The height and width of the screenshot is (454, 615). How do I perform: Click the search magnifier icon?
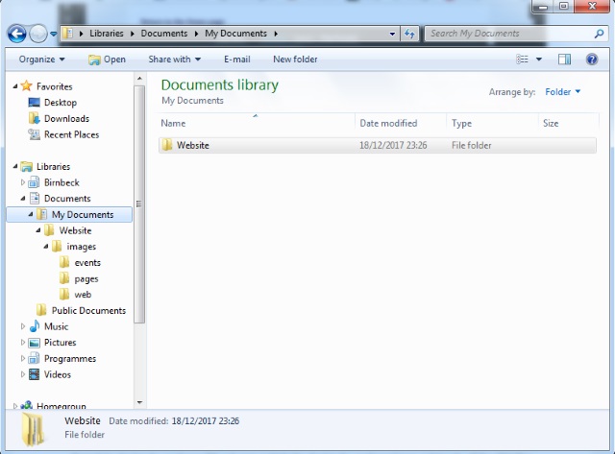tap(598, 34)
